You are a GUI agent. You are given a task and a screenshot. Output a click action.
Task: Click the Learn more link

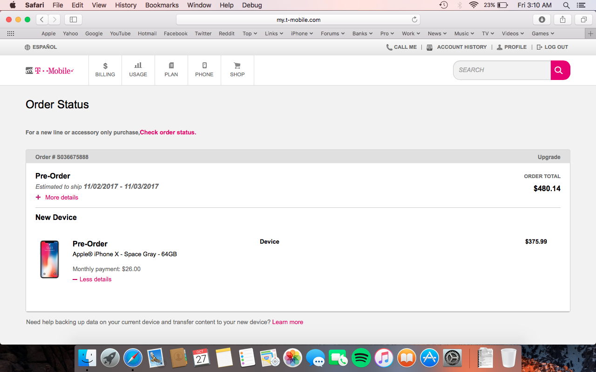pos(288,322)
